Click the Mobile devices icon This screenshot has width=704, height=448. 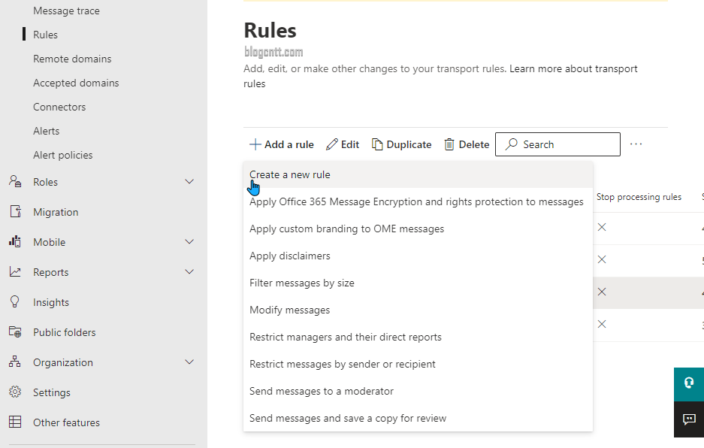pyautogui.click(x=15, y=242)
